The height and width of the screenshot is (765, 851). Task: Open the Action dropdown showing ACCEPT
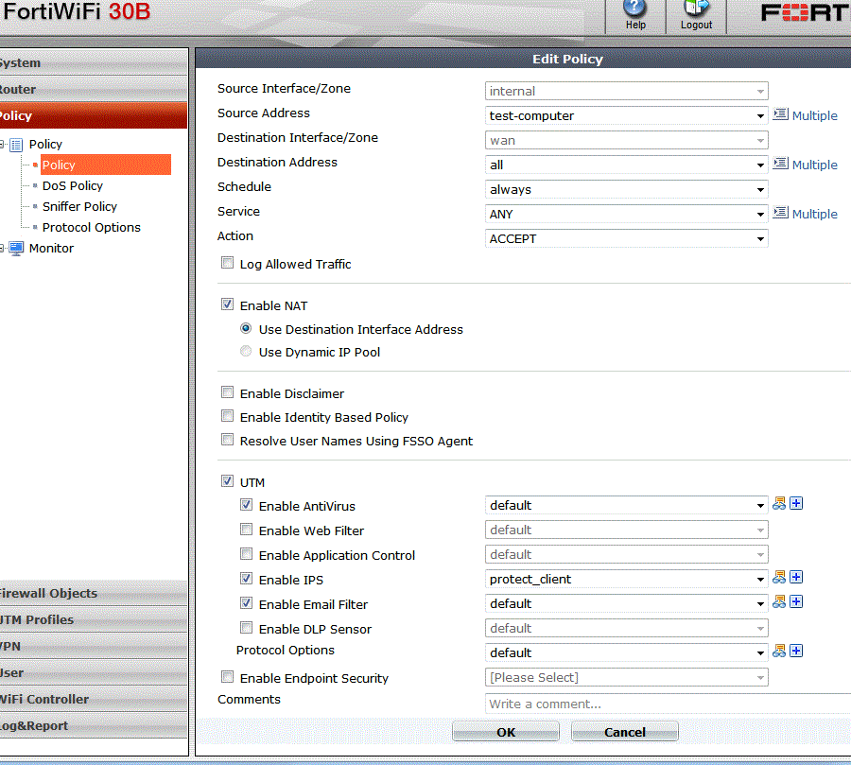626,239
